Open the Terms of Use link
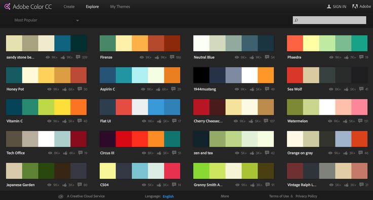 pos(279,196)
